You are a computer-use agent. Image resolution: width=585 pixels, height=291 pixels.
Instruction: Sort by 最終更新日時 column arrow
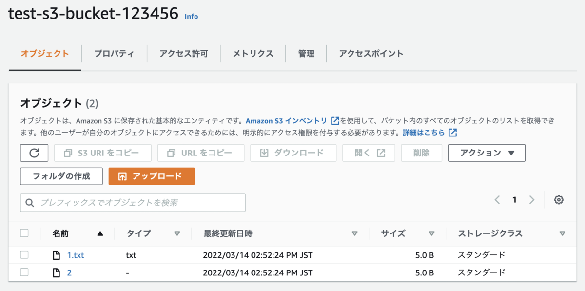pyautogui.click(x=354, y=233)
